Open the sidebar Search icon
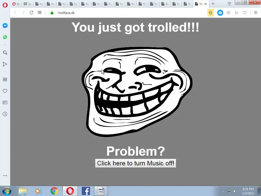The width and height of the screenshot is (261, 196). point(5,53)
